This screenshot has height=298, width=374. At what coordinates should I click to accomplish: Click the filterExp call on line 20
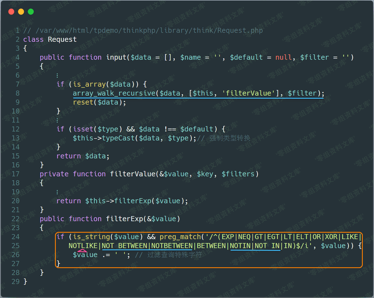click(133, 201)
